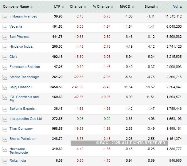Select Bajaj Finance change -141.05

(x=77, y=87)
